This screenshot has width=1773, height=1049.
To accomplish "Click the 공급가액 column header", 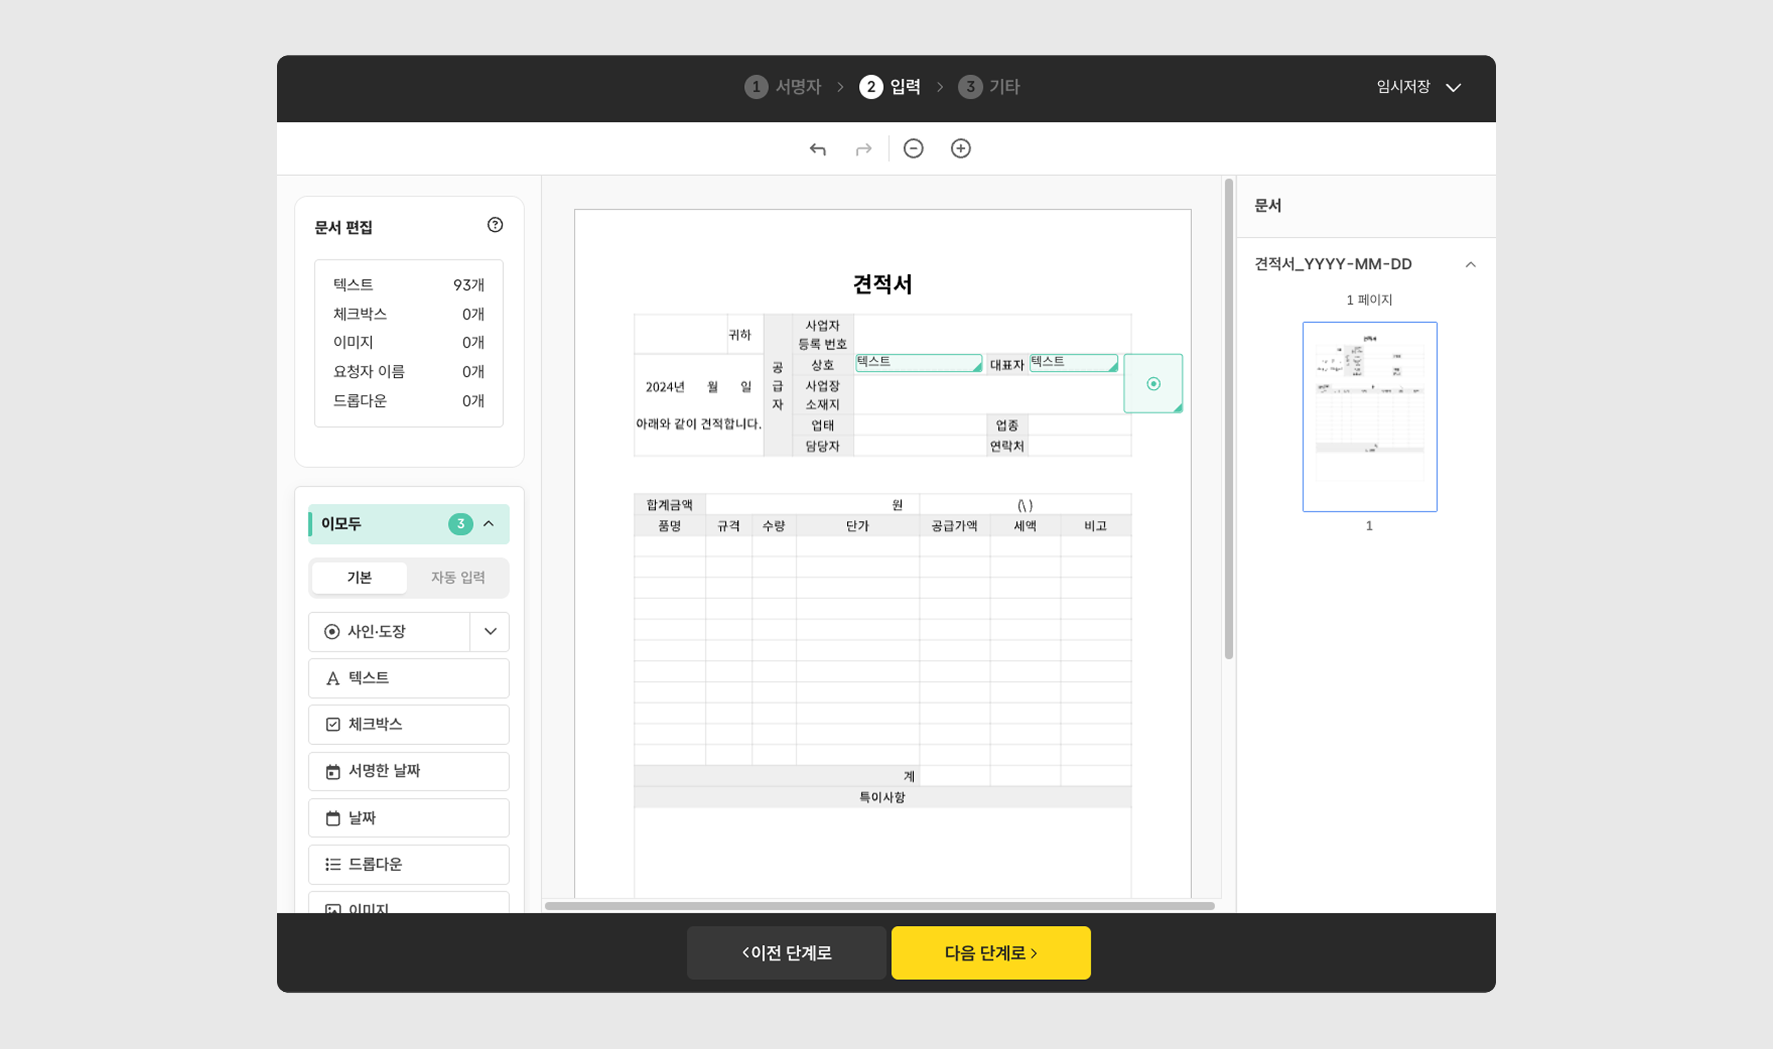I will [954, 526].
